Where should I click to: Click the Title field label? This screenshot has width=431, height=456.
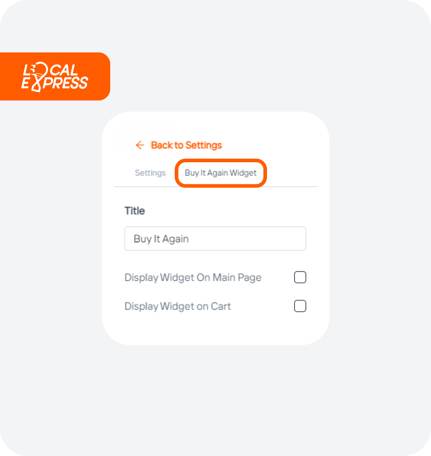click(x=135, y=211)
